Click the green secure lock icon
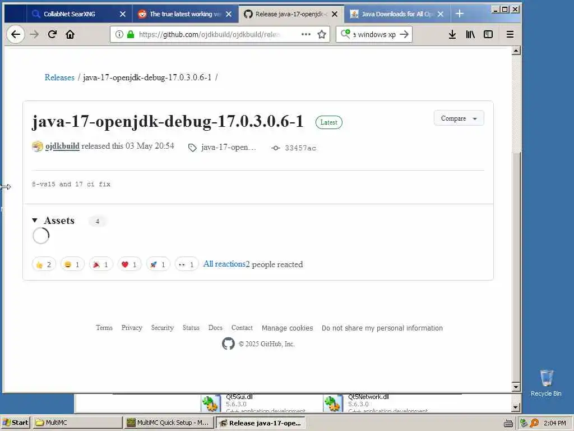The image size is (574, 431). pos(130,34)
